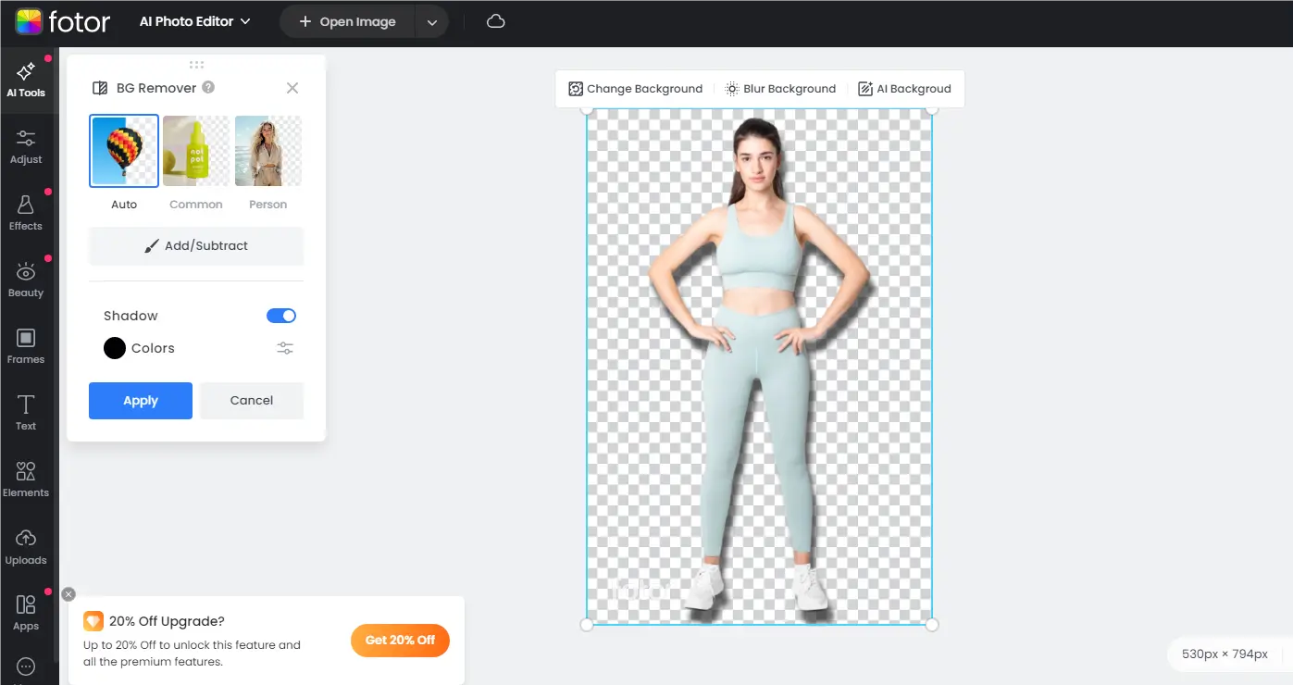Toggle the Shadow switch off
Image resolution: width=1293 pixels, height=685 pixels.
click(x=281, y=316)
